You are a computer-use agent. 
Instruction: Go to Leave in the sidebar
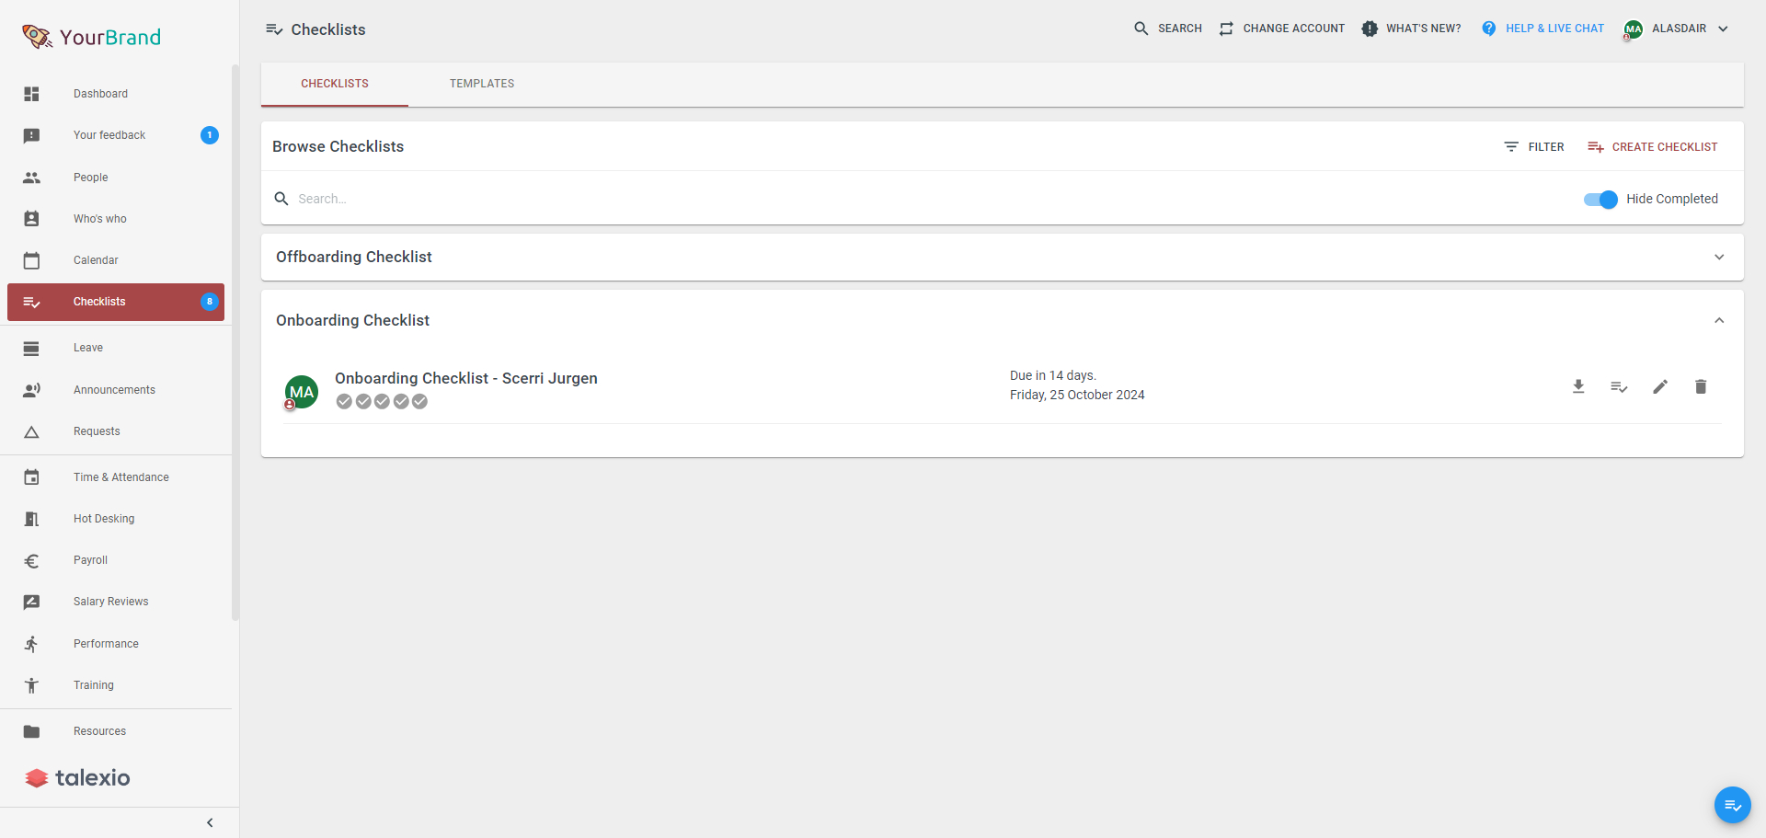click(x=116, y=348)
